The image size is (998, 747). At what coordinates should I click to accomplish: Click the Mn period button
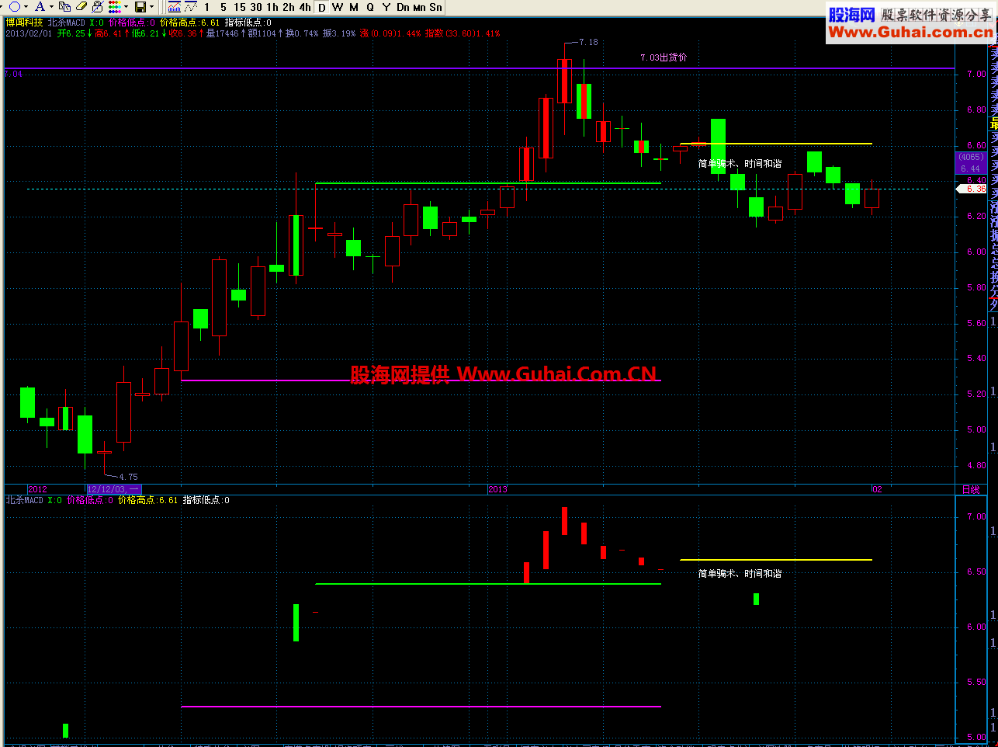(419, 7)
